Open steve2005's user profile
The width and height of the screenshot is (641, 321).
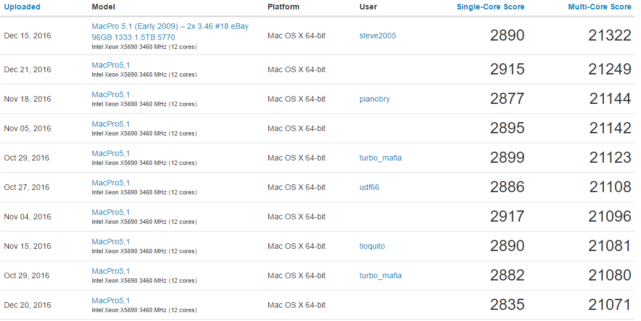click(377, 36)
